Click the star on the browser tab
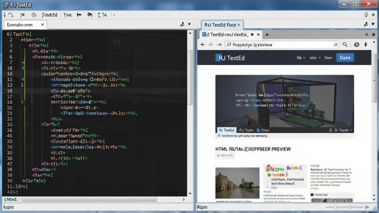Image resolution: width=379 pixels, height=213 pixels. pos(252,34)
